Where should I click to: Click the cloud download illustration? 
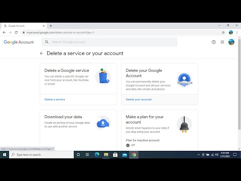(103, 124)
